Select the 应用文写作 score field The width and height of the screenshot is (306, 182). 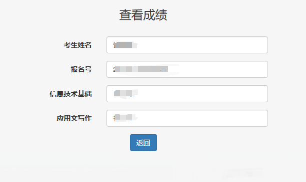pyautogui.click(x=187, y=118)
